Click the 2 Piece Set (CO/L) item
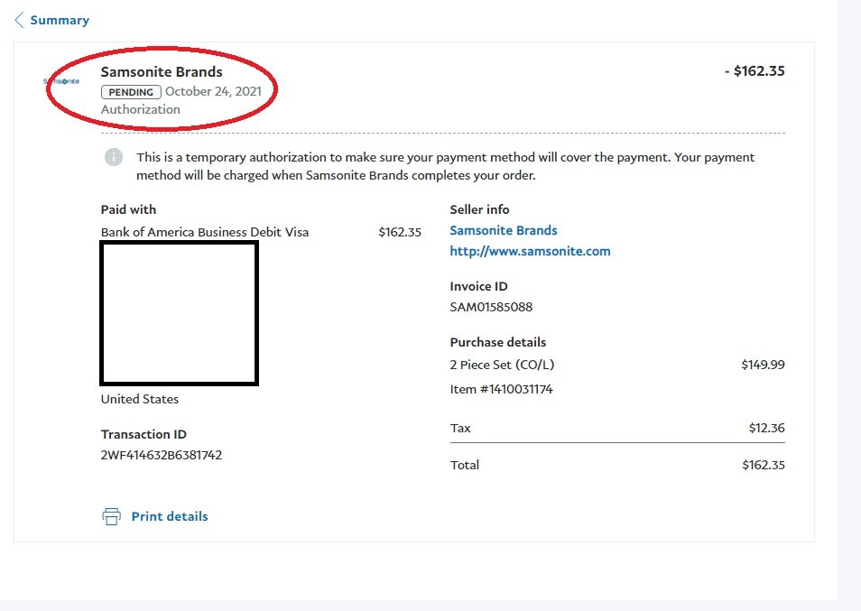Image resolution: width=861 pixels, height=611 pixels. (x=502, y=365)
